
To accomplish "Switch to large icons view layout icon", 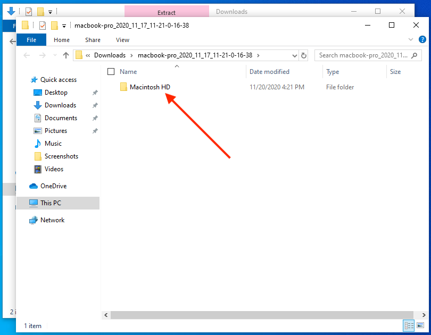I will tap(420, 325).
